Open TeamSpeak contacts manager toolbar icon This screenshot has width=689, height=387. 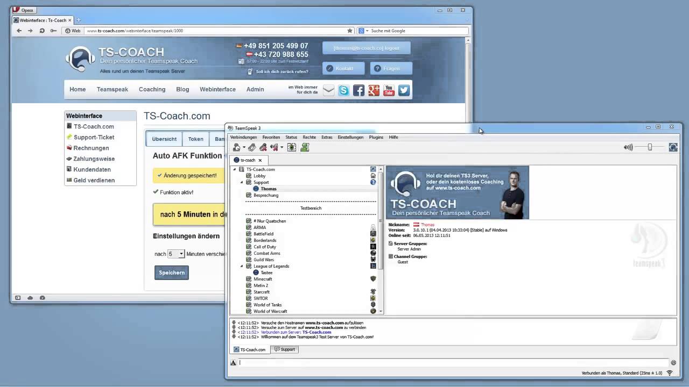[305, 147]
